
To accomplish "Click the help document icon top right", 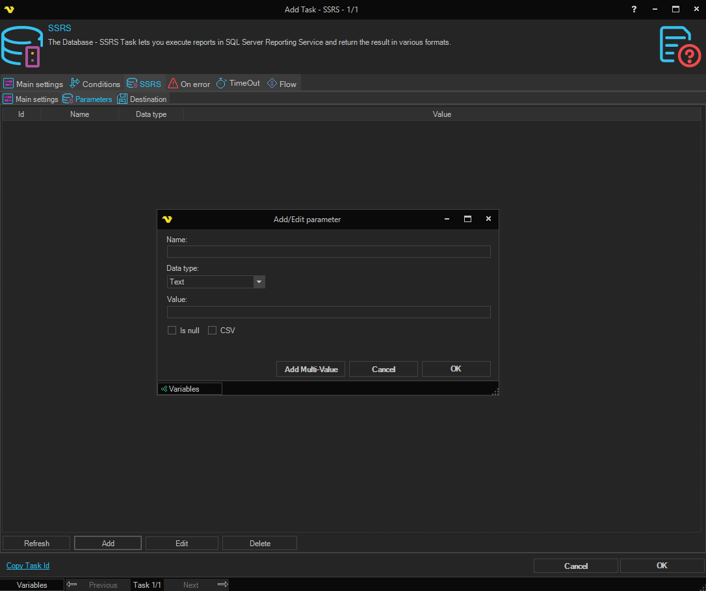I will tap(680, 46).
